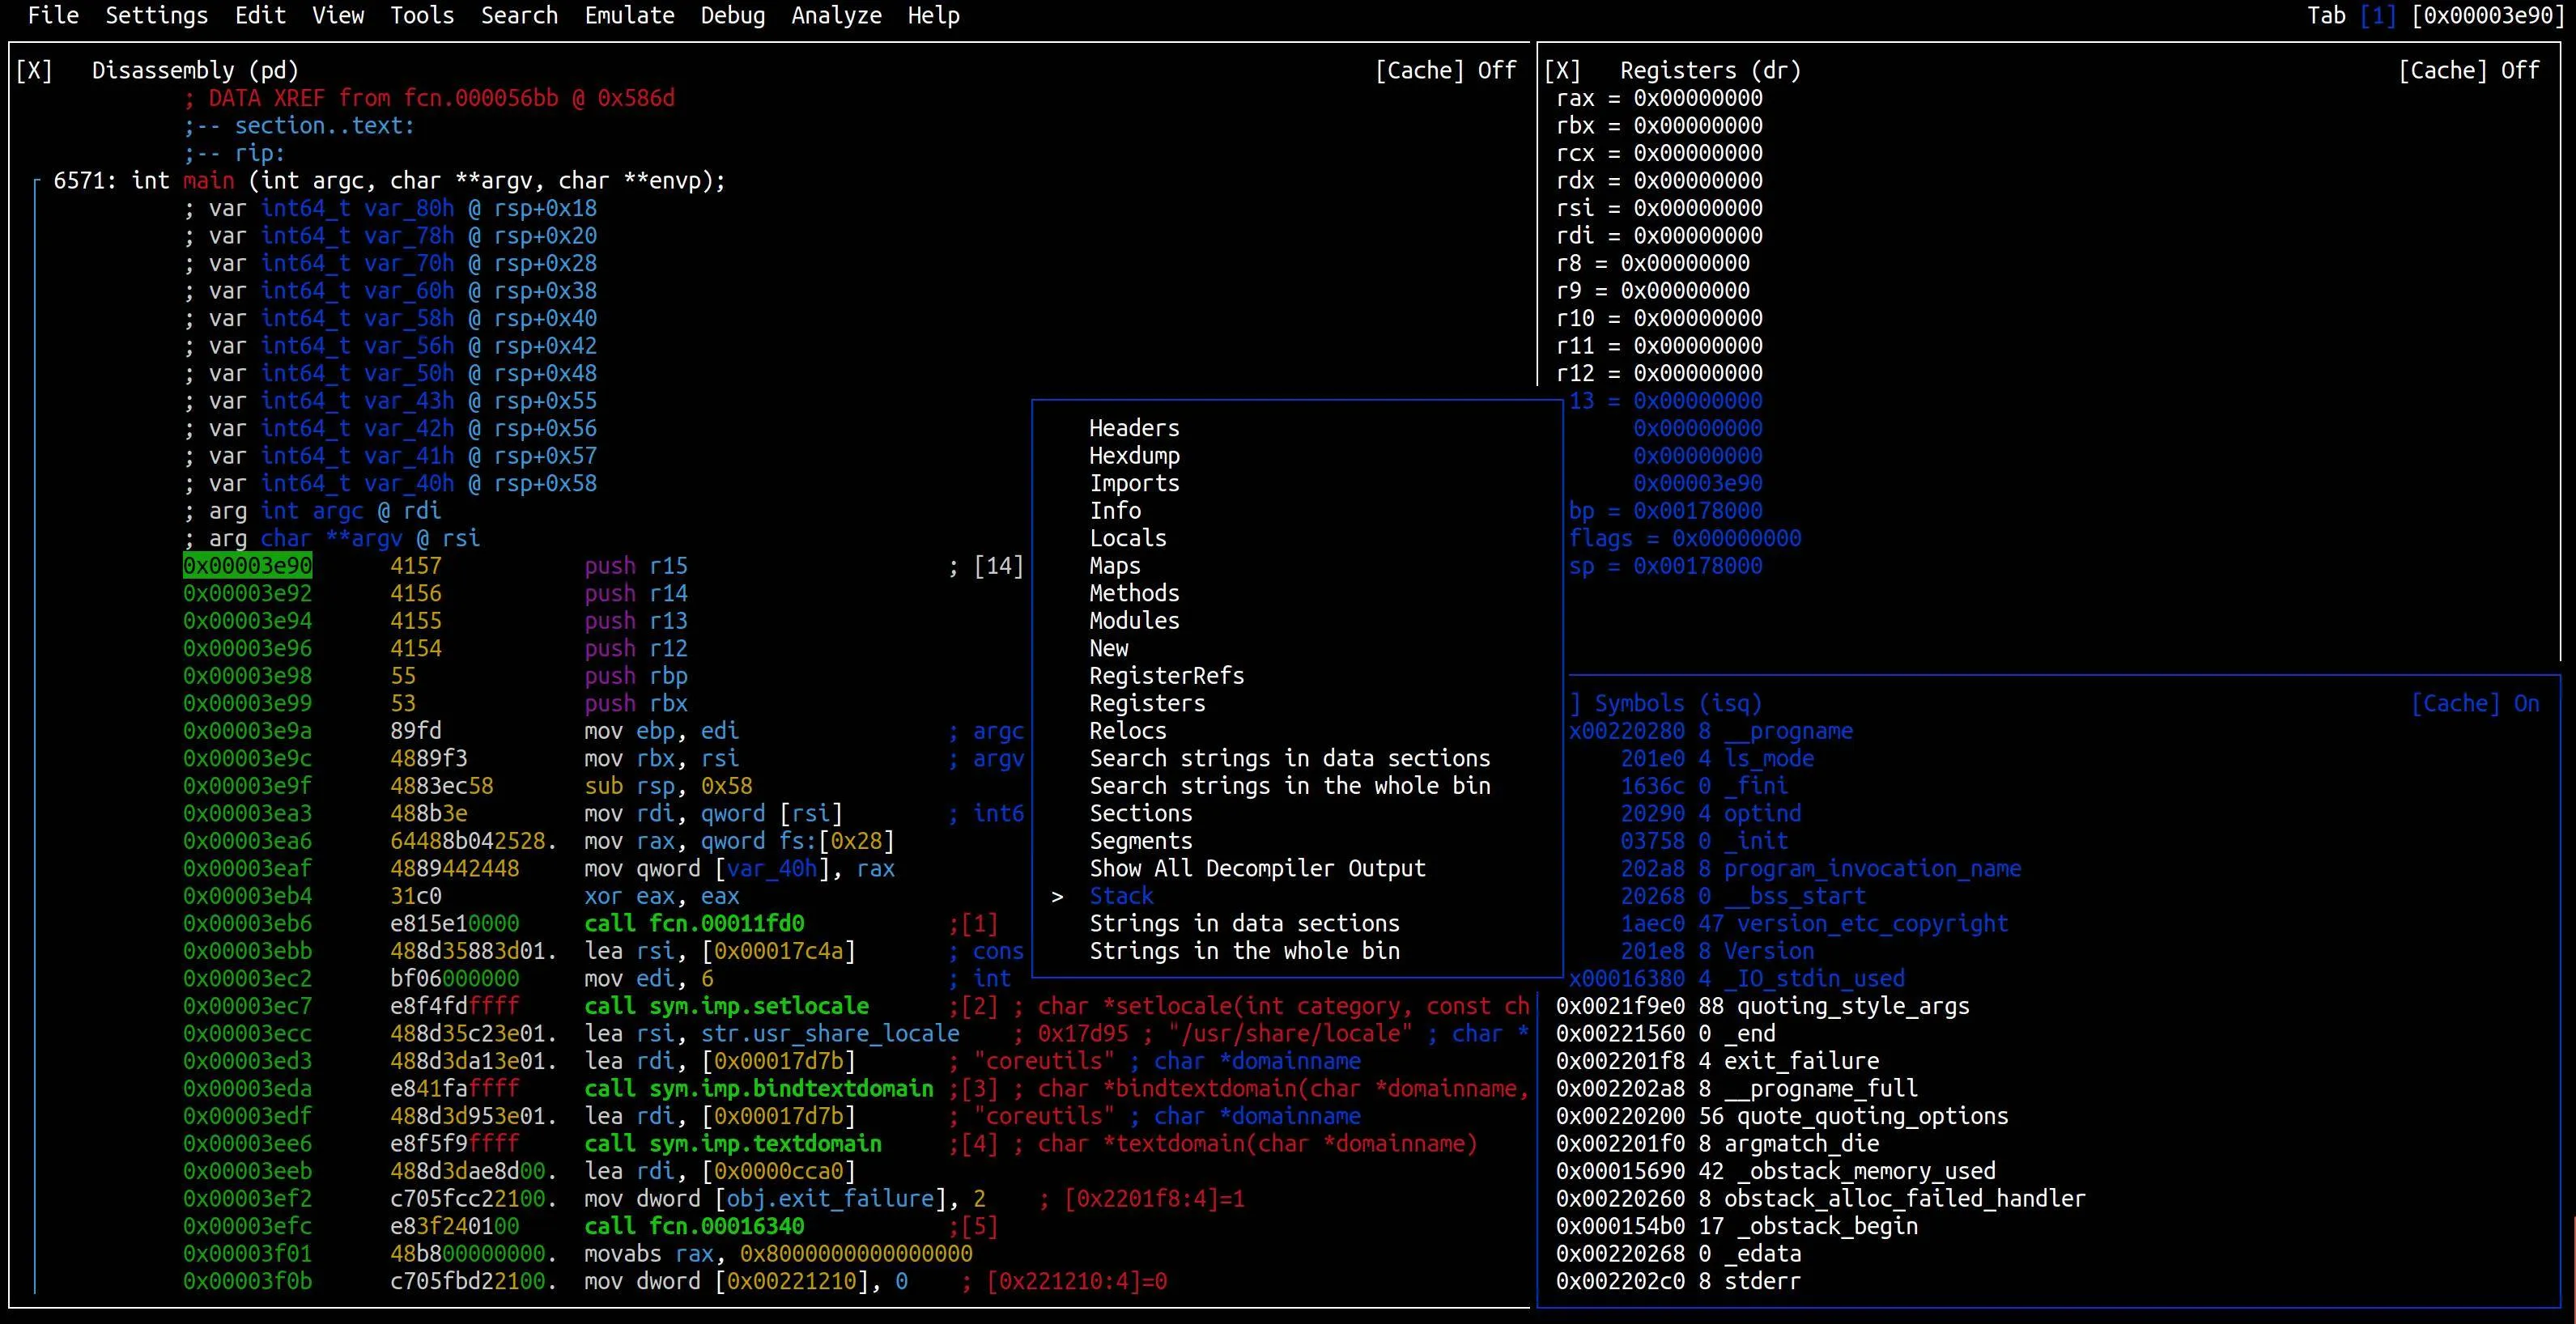Click the highlighted address 0x00003e90
2576x1324 pixels.
click(247, 566)
